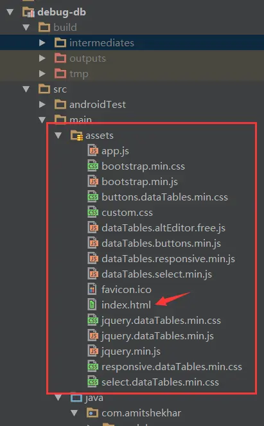Select the outputs folder name
The width and height of the screenshot is (264, 426).
88,58
